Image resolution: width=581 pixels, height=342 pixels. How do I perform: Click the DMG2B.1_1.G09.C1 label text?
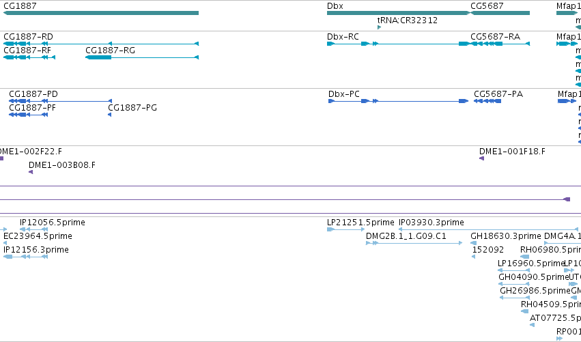(x=406, y=236)
